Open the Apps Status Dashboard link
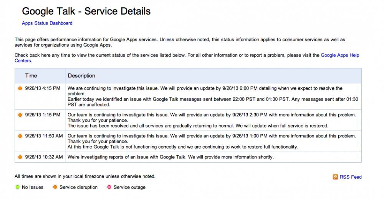Screen dimensions: 384x199 (47, 23)
